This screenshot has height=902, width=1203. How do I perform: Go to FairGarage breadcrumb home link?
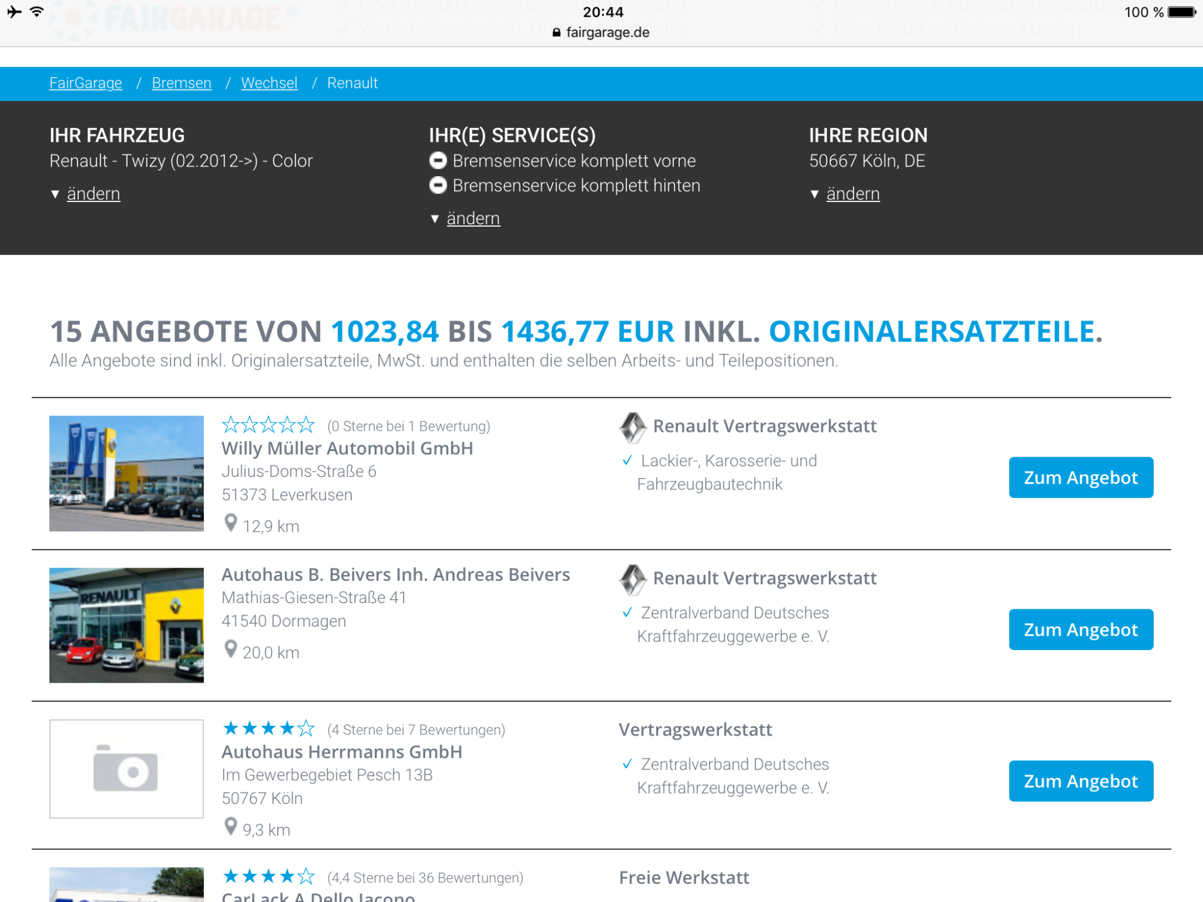pyautogui.click(x=85, y=83)
